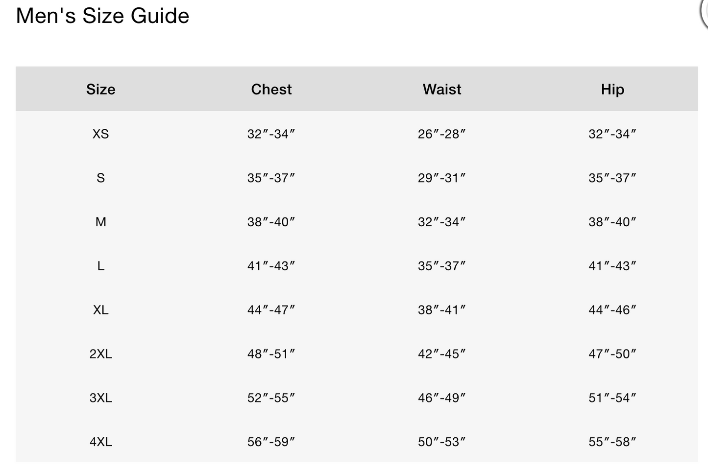Click the XL size row label

click(101, 310)
